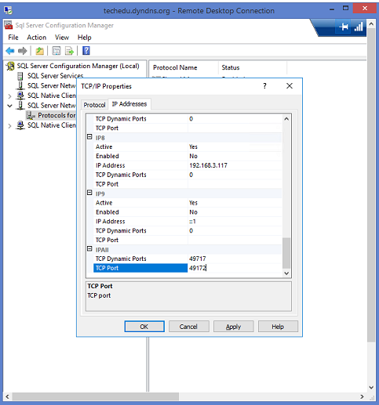Viewport: 379px width, 405px height.
Task: Click the remote desktop scroll up arrow
Action: (x=371, y=24)
